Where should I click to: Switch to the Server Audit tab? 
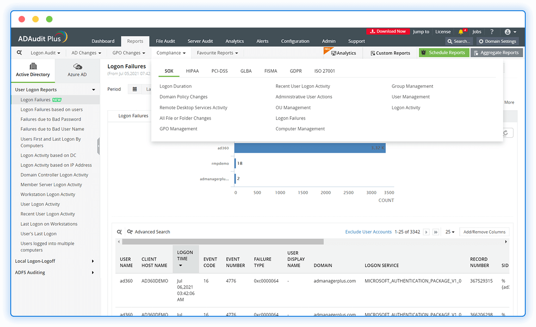(x=200, y=41)
